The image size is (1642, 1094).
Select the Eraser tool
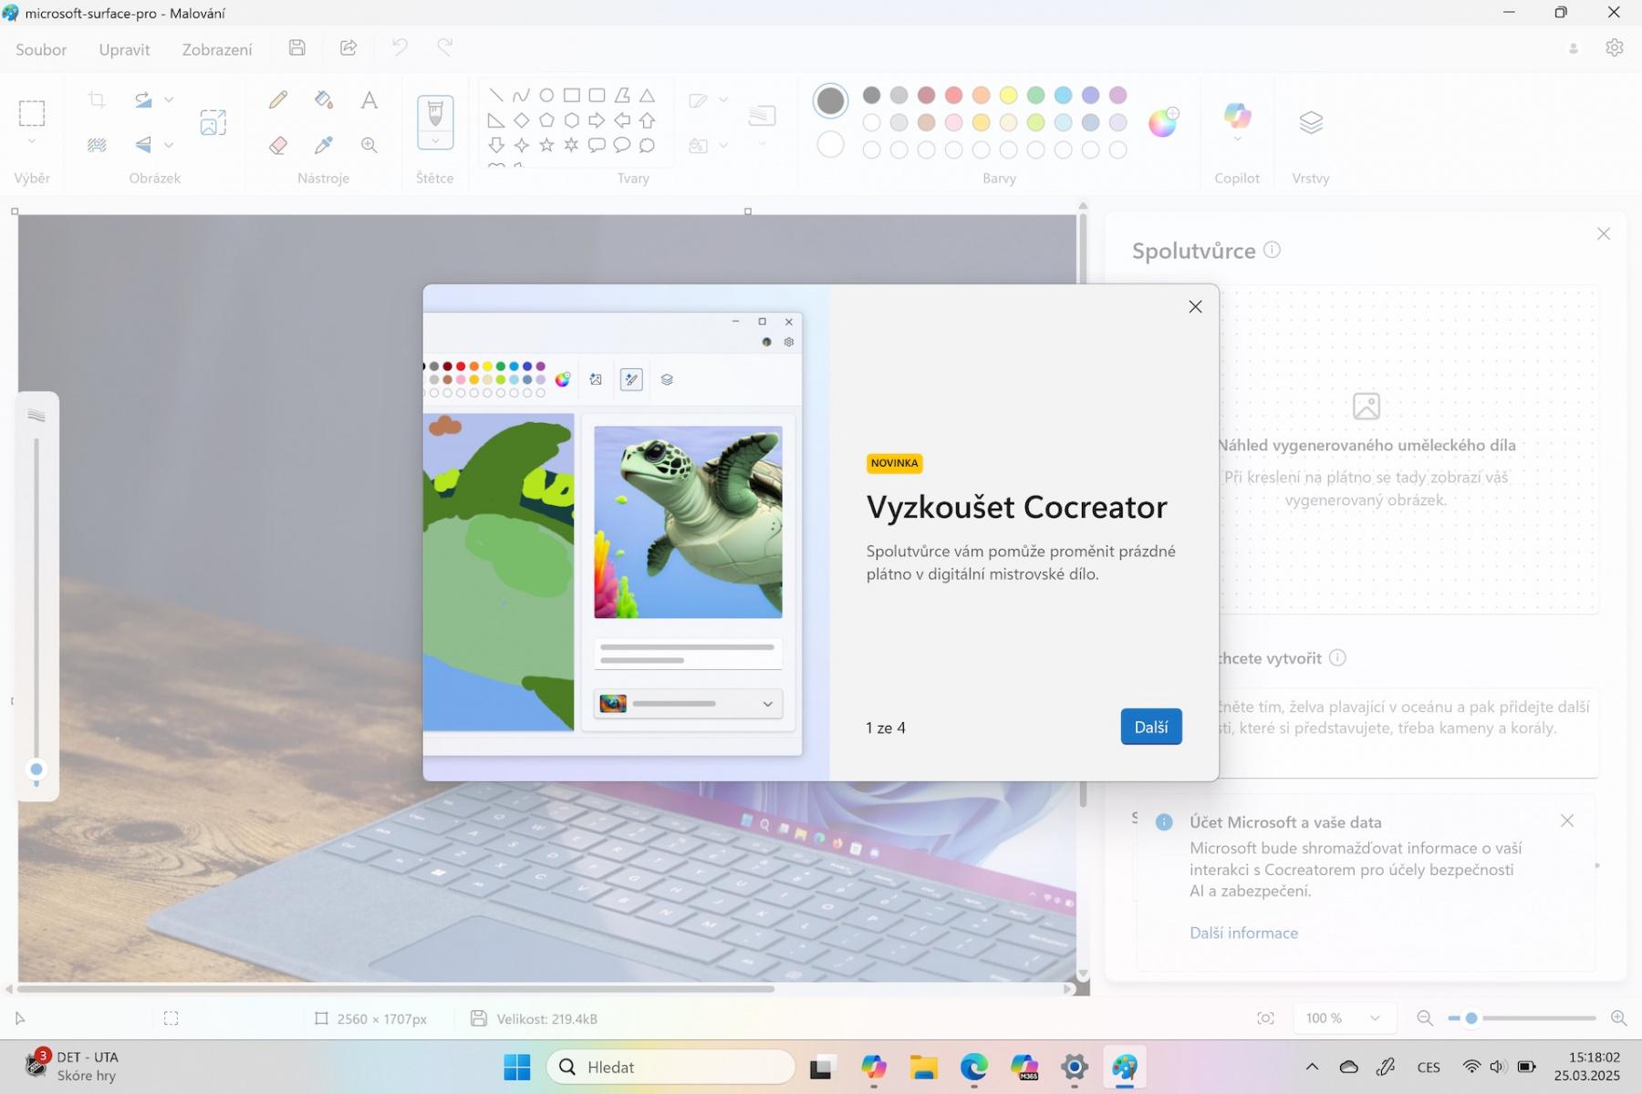pos(278,145)
